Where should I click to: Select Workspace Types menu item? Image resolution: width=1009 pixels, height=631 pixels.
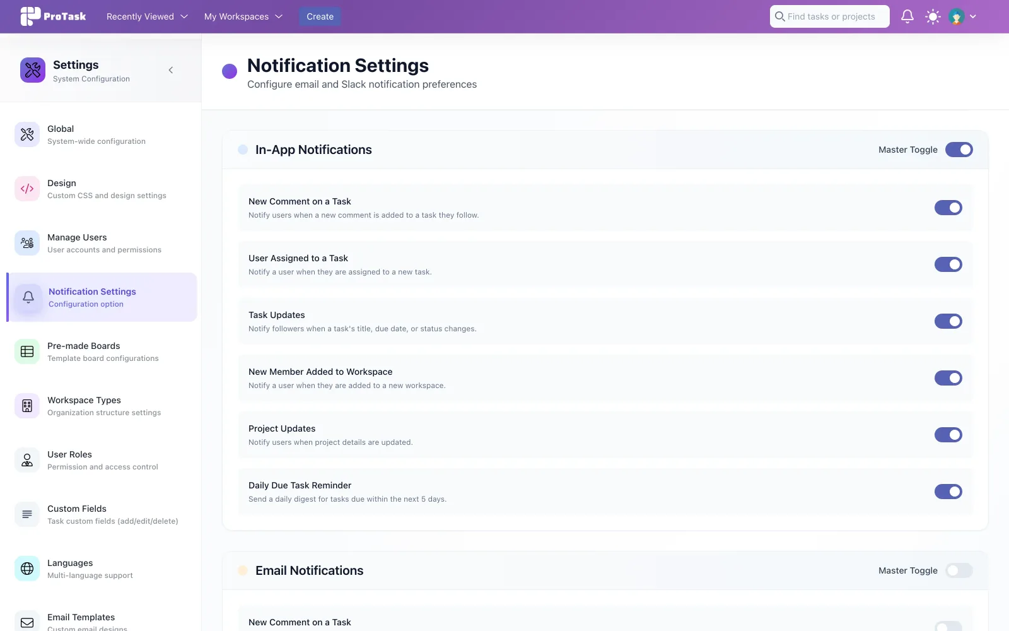[x=102, y=406]
